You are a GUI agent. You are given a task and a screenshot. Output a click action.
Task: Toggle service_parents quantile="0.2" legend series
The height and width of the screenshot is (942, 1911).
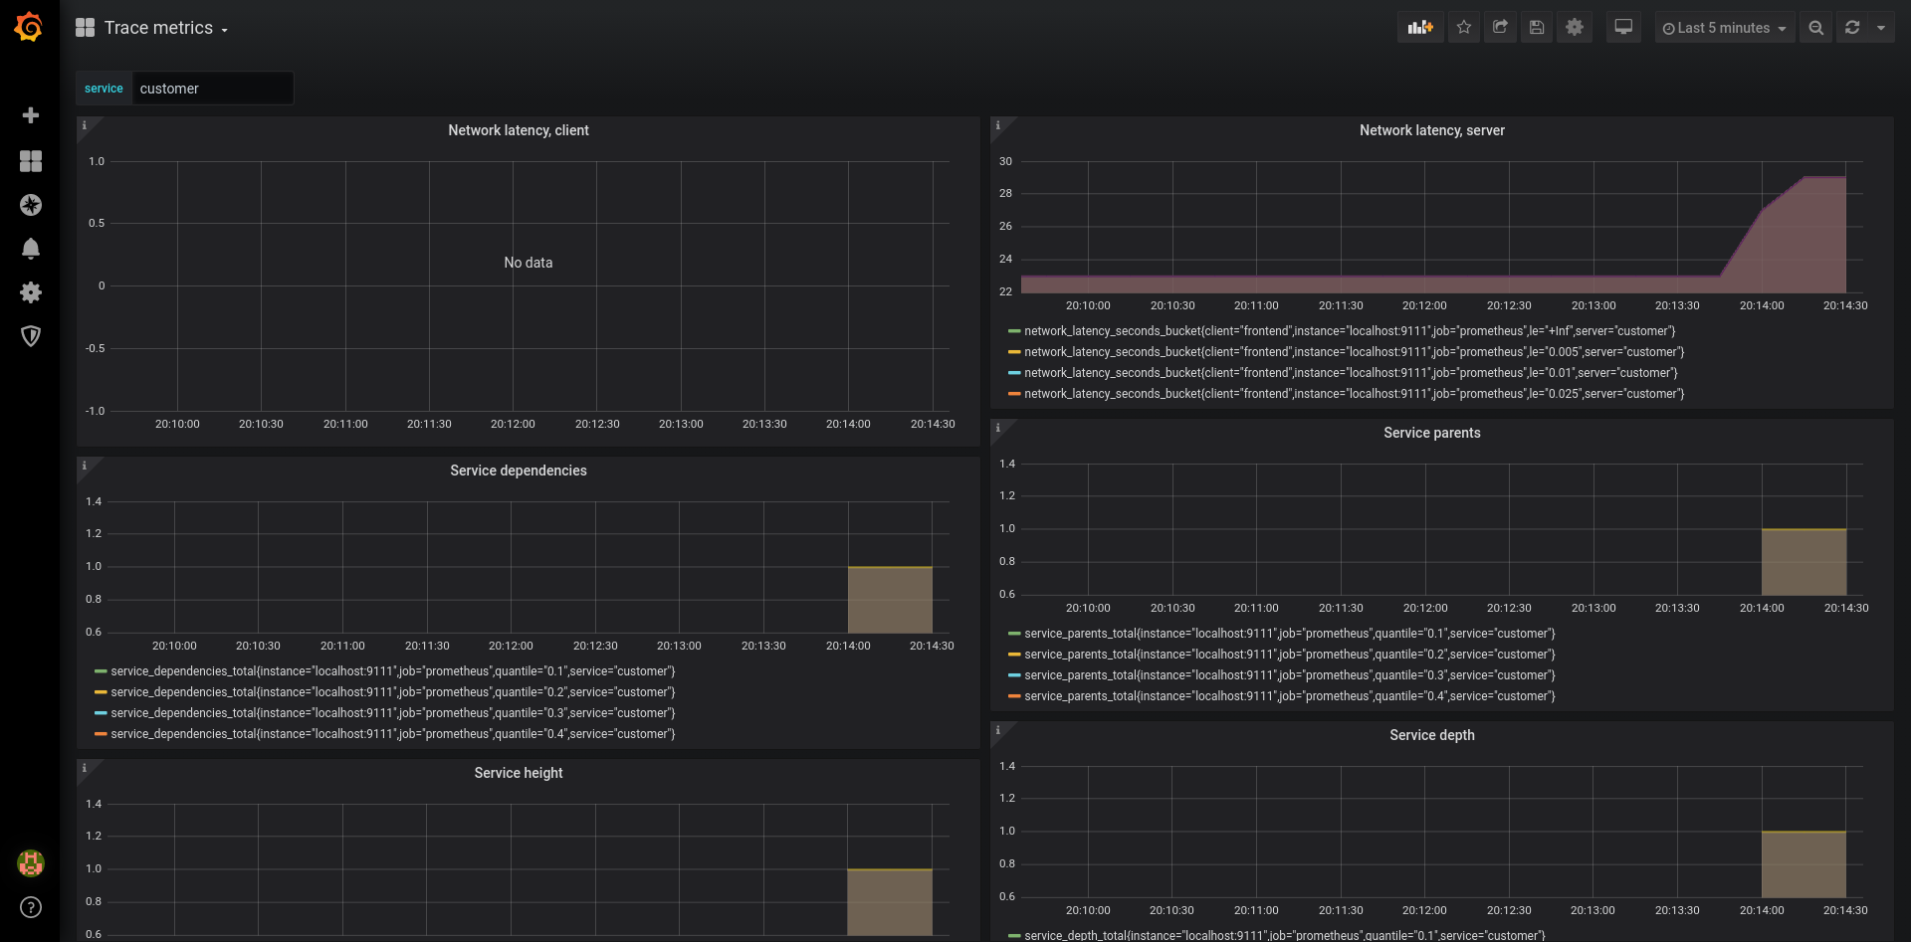coord(1290,655)
